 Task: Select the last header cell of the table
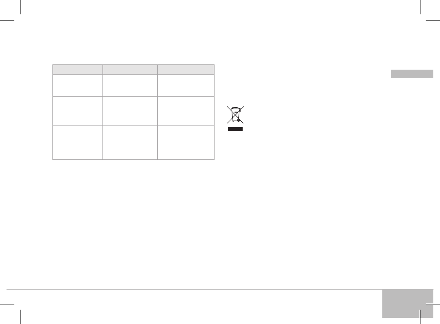[x=186, y=69]
